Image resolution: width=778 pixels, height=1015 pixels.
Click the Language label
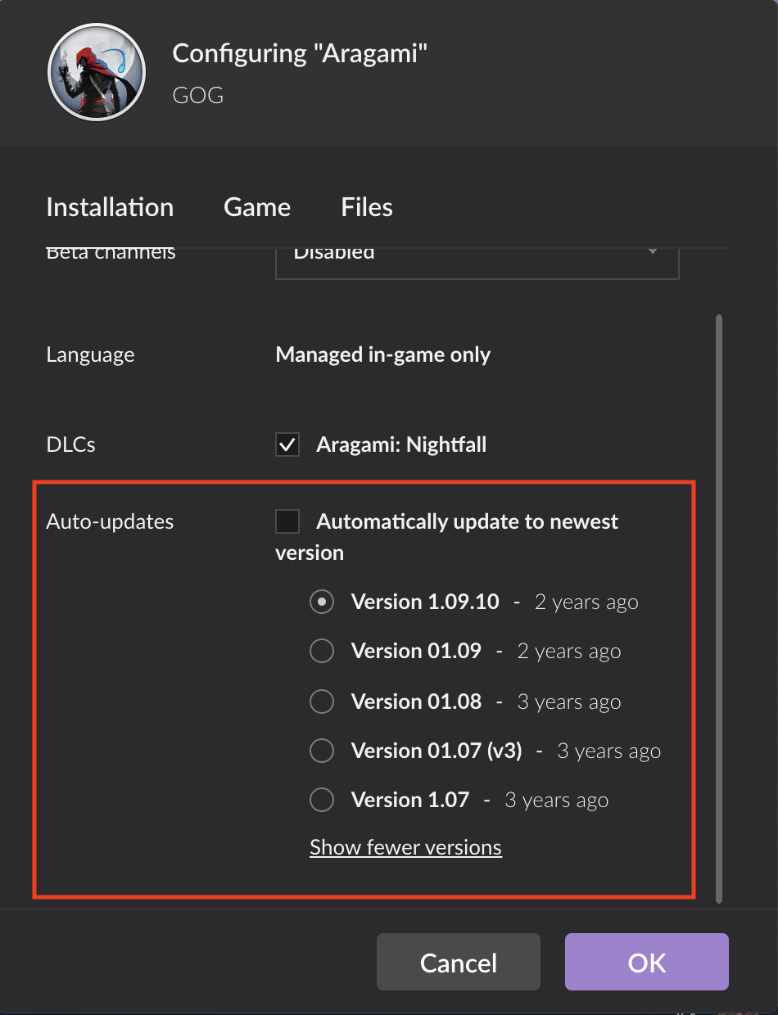coord(90,355)
